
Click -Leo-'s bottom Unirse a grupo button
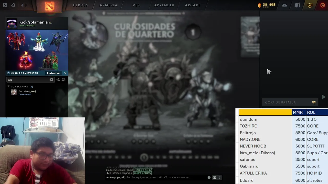tap(142, 173)
